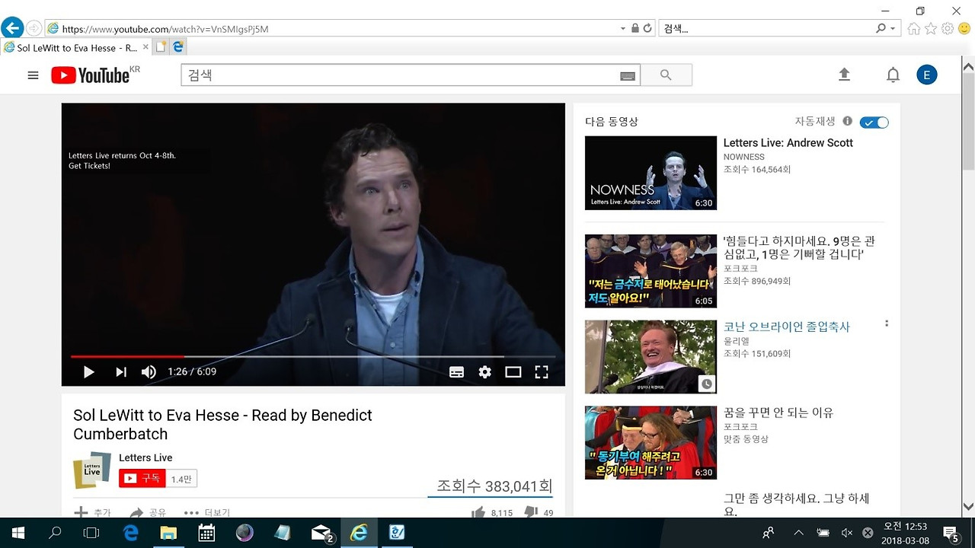Image resolution: width=975 pixels, height=548 pixels.
Task: Open the Calendar app on the taskbar
Action: coord(206,533)
